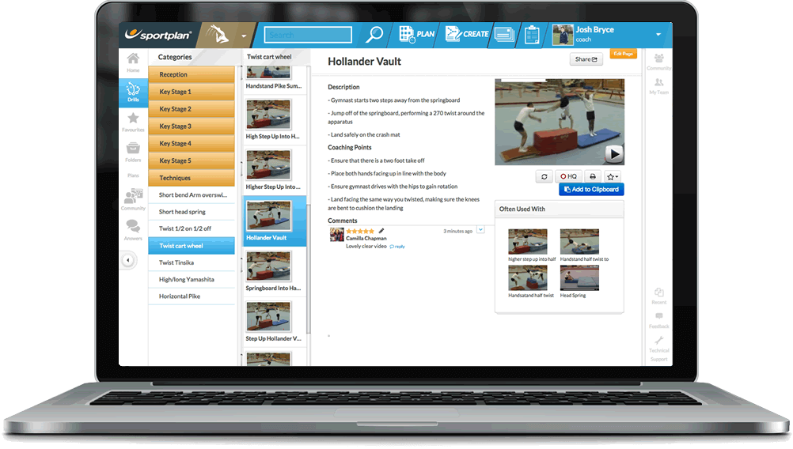Open the clipboard icon in header
793x449 pixels.
tap(532, 34)
